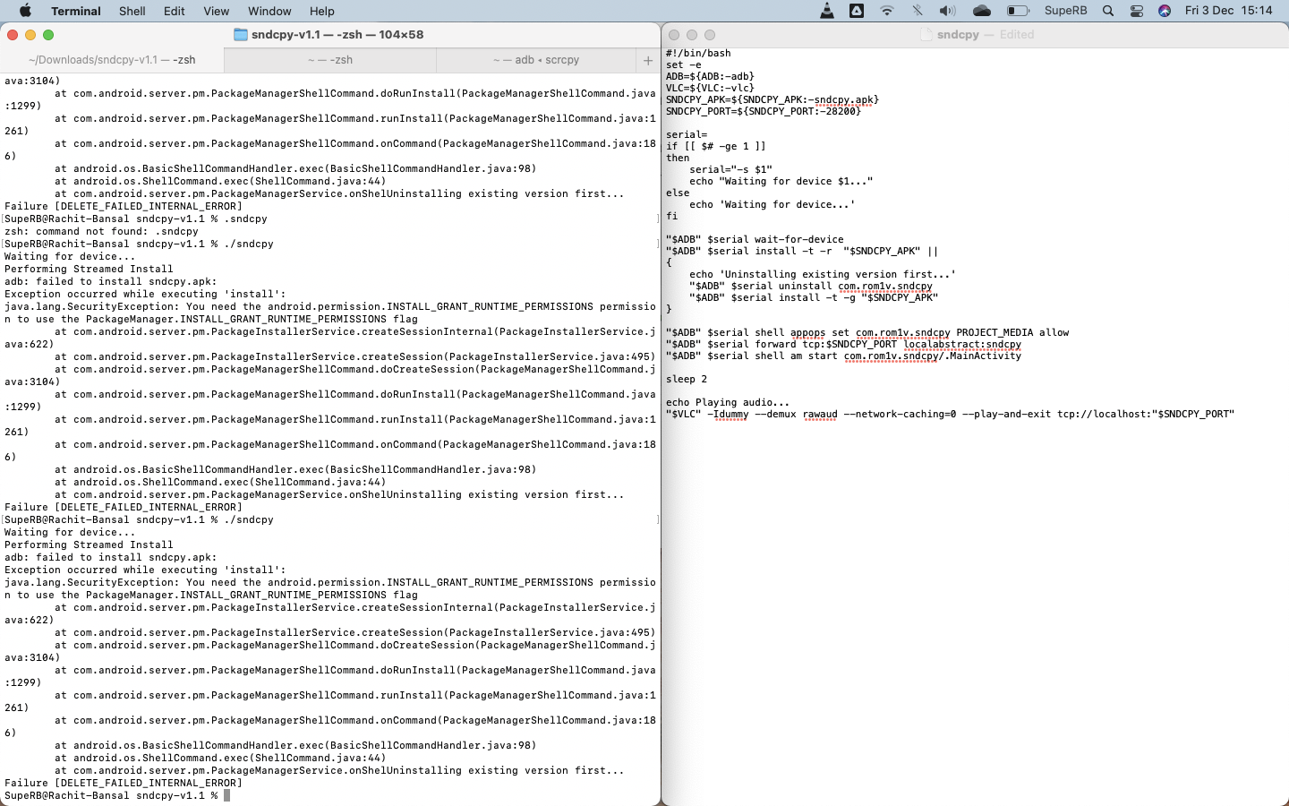Enable Bluetooth from the menu bar
The image size is (1289, 806).
pyautogui.click(x=918, y=11)
